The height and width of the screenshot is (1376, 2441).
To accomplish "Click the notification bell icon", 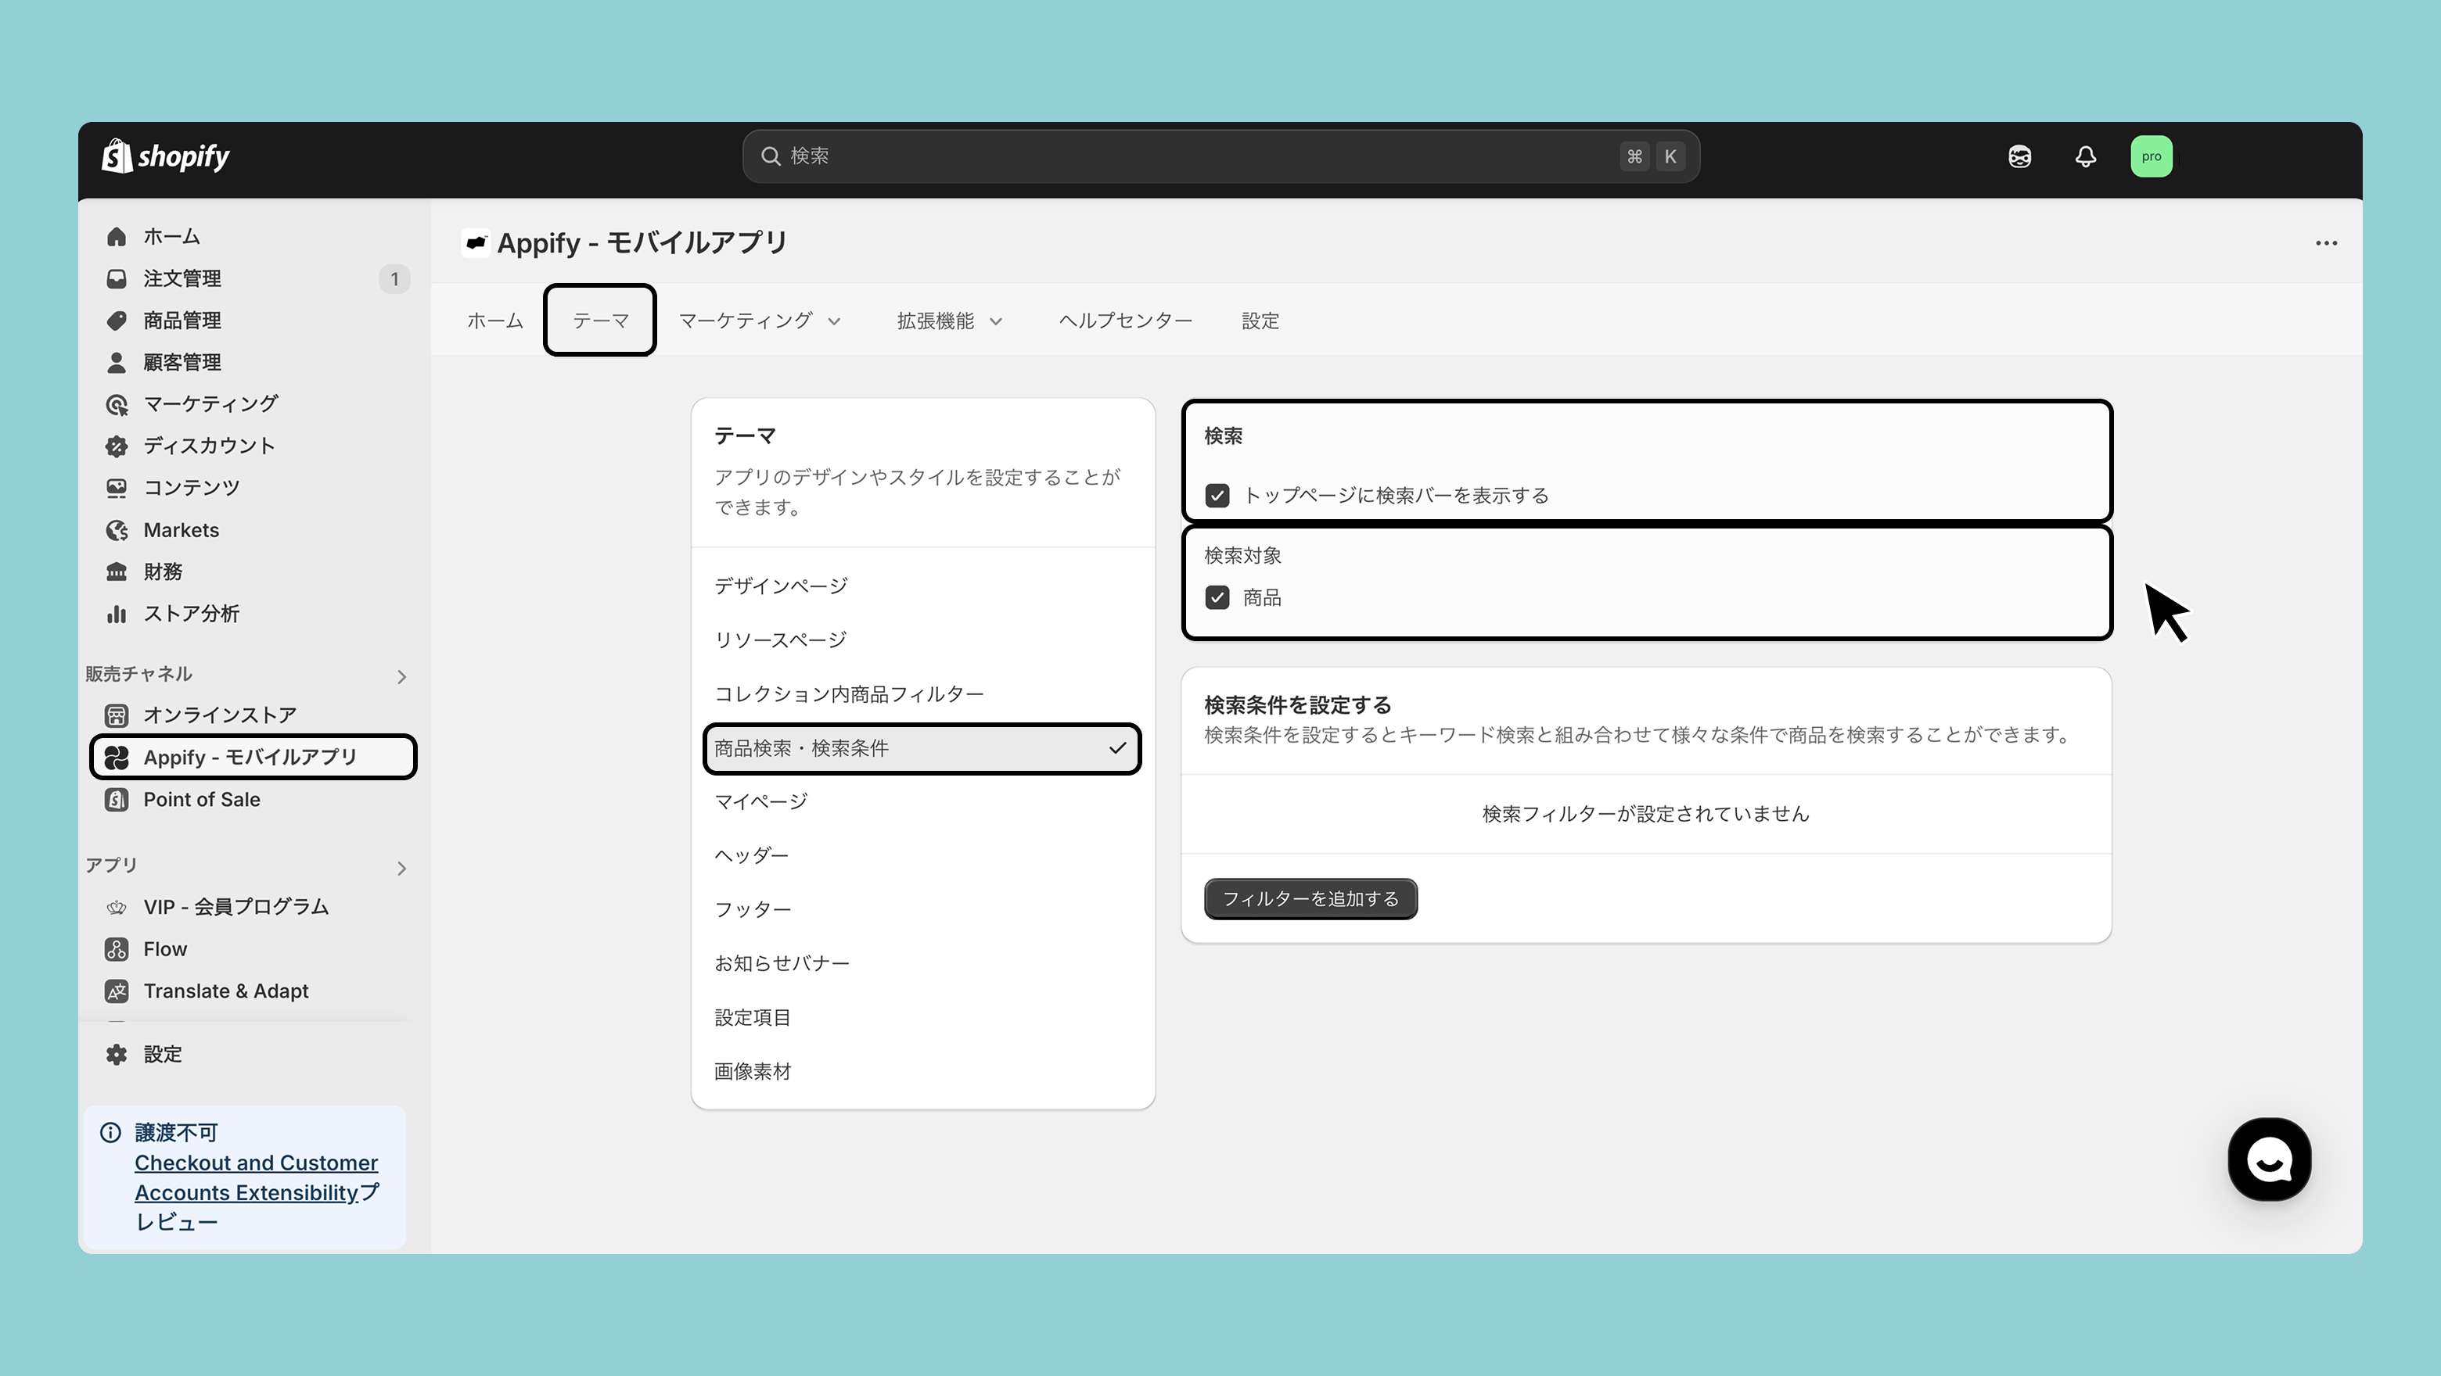I will (2085, 156).
